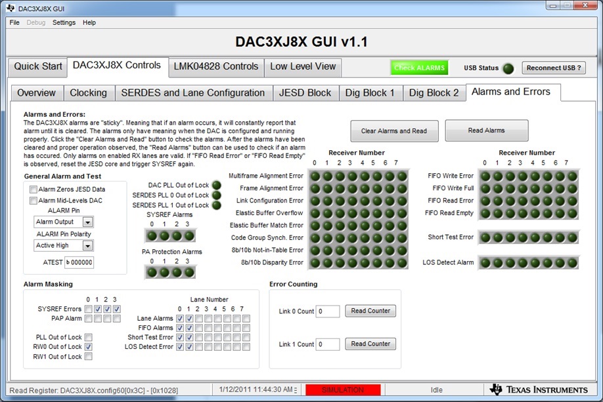
Task: Click the Read Alarms button
Action: coord(487,131)
